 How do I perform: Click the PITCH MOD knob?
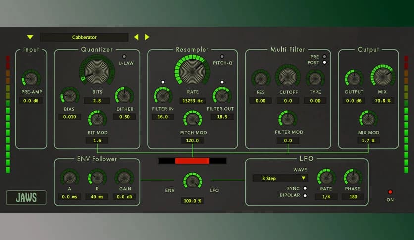(193, 119)
